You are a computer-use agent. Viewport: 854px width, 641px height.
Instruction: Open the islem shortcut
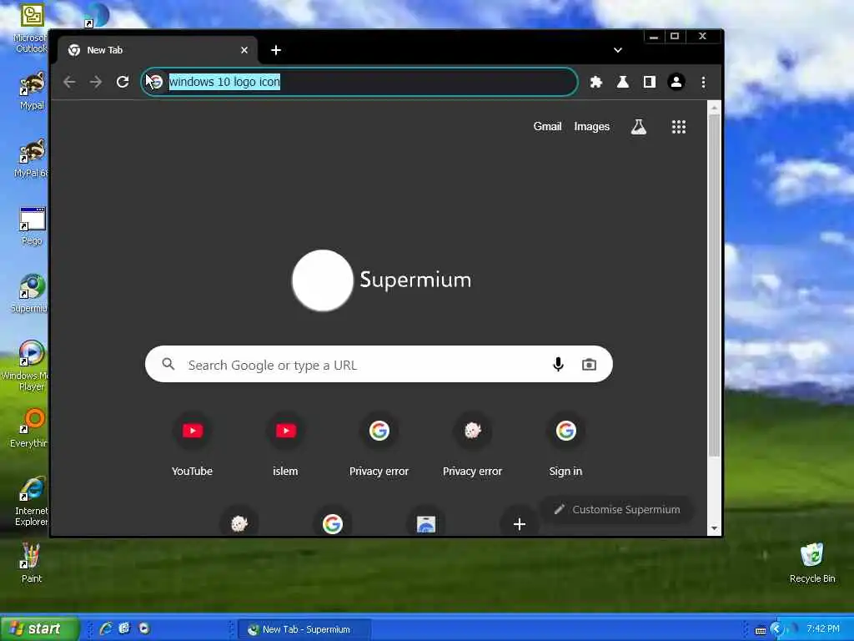click(x=285, y=444)
